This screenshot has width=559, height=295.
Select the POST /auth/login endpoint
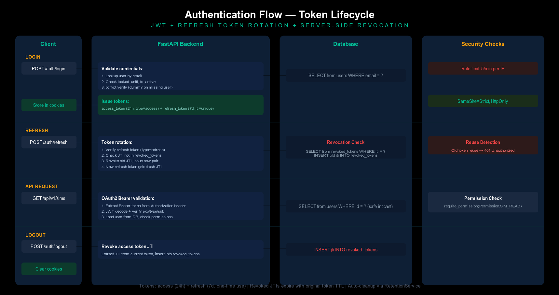point(49,68)
